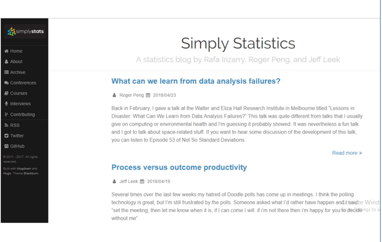The image size is (382, 242).
Task: Open 'What can we learn from data analysis failures?' post
Action: tap(196, 81)
